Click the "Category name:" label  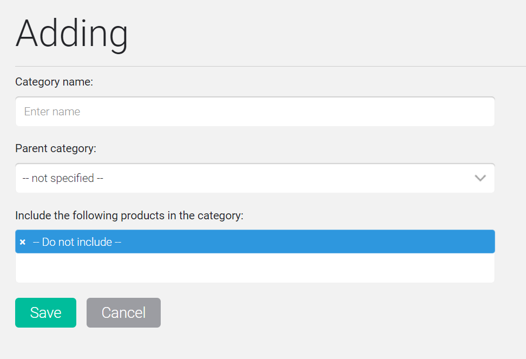54,82
